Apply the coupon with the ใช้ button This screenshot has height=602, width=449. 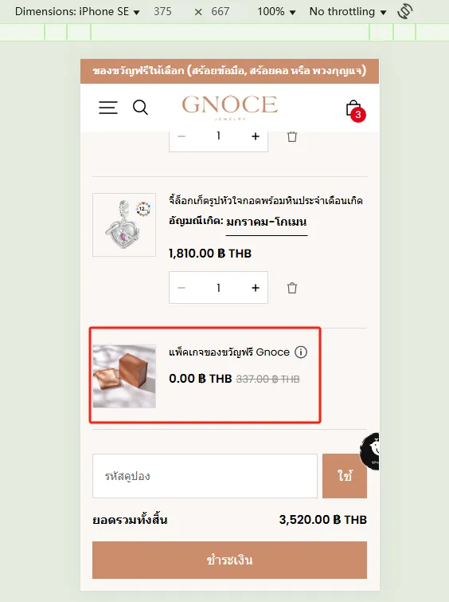click(x=345, y=476)
